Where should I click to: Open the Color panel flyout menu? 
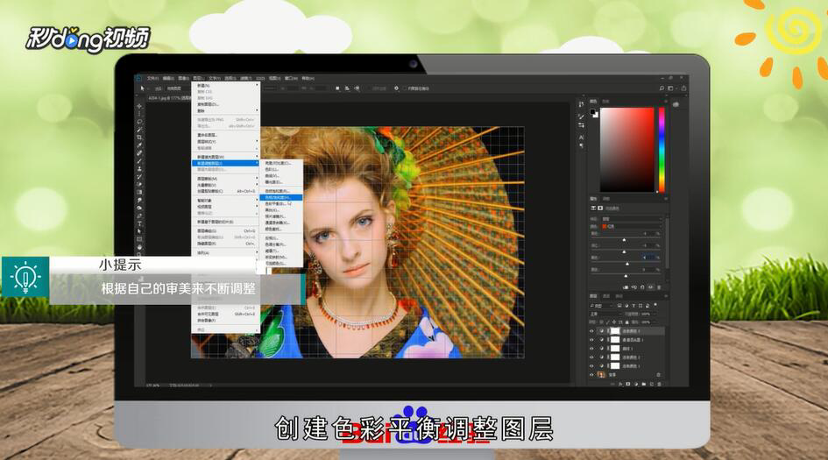tap(666, 101)
